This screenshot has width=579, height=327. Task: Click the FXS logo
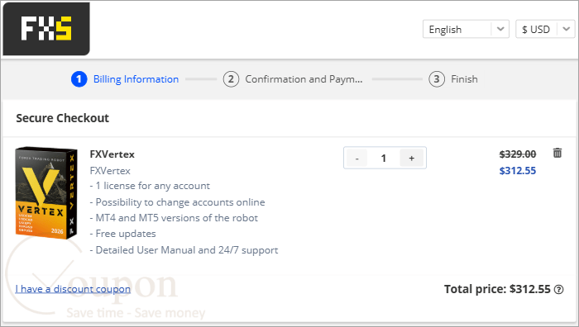pyautogui.click(x=46, y=29)
